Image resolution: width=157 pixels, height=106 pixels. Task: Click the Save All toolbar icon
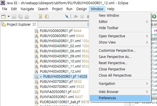[x=20, y=16]
